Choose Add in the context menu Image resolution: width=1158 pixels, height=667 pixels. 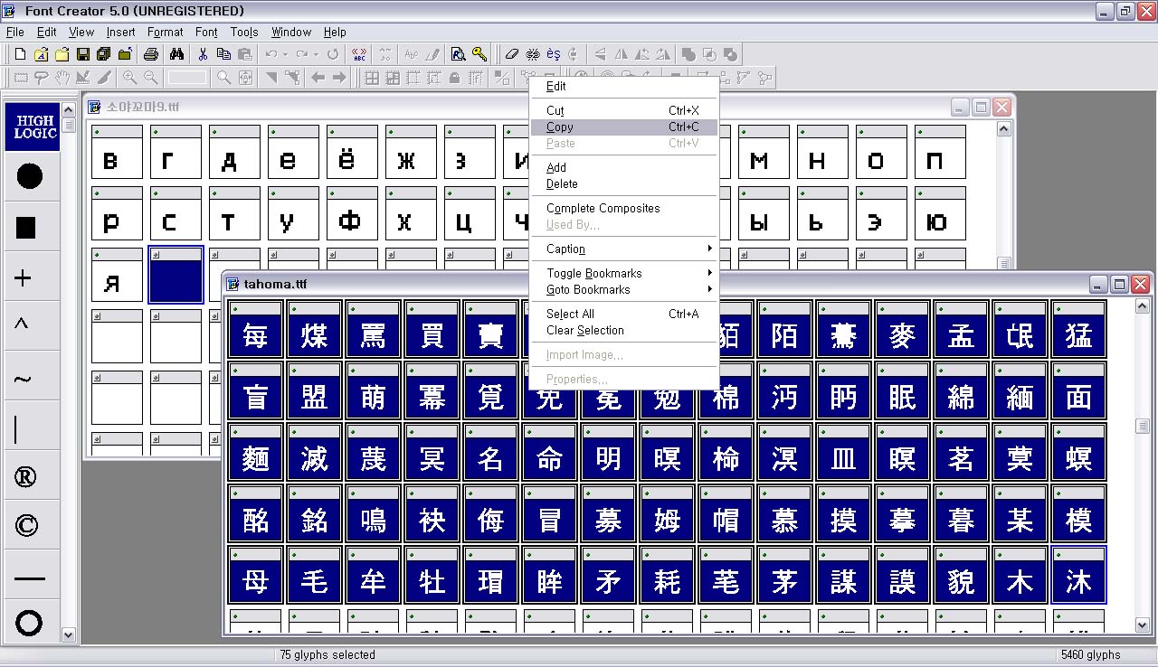pos(623,168)
